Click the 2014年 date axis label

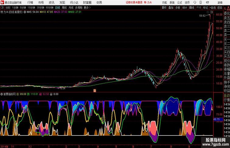click(4, 146)
